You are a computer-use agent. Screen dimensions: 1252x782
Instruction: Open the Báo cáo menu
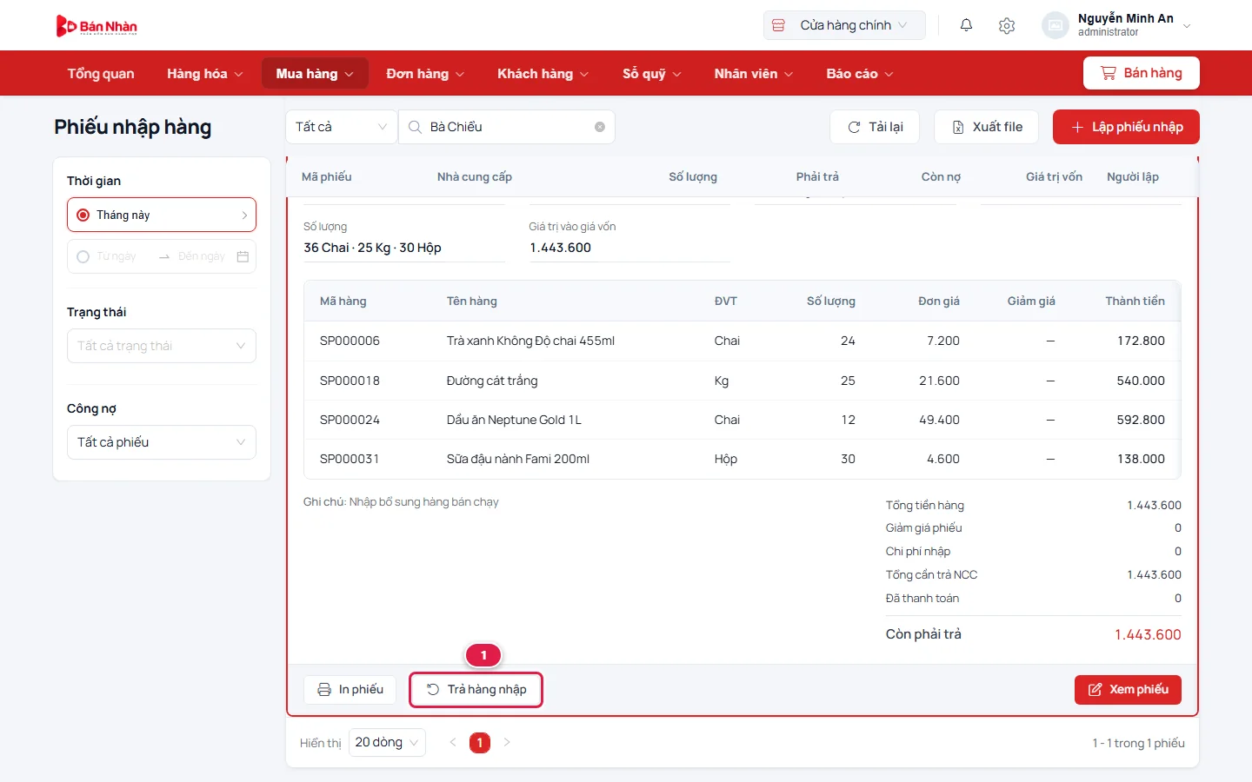[x=860, y=74]
